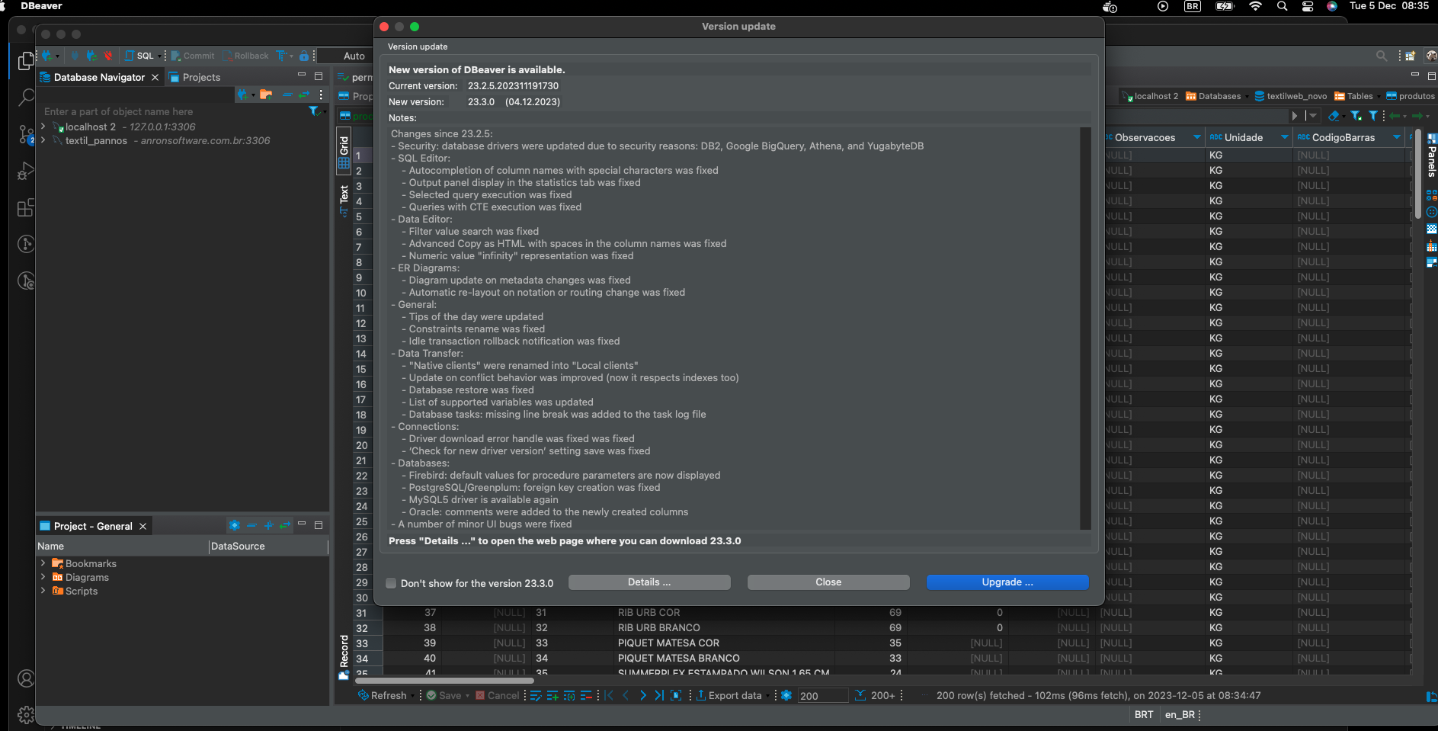Switch to the Projects tab
Image resolution: width=1438 pixels, height=731 pixels.
tap(200, 77)
